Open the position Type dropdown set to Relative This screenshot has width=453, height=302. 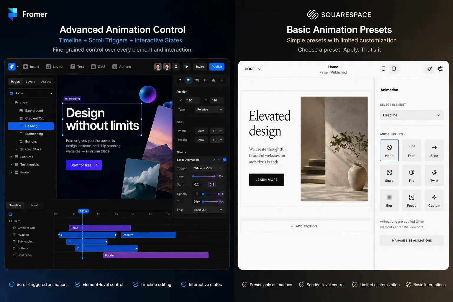(209, 109)
